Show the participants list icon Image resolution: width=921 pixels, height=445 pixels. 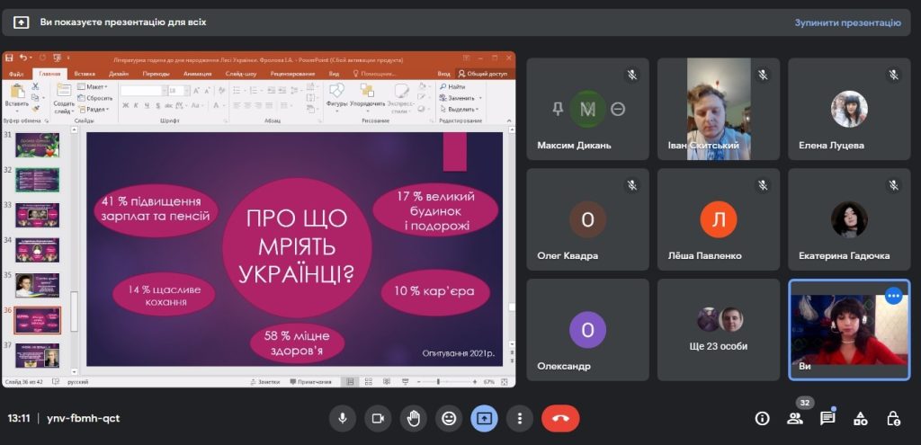795,418
